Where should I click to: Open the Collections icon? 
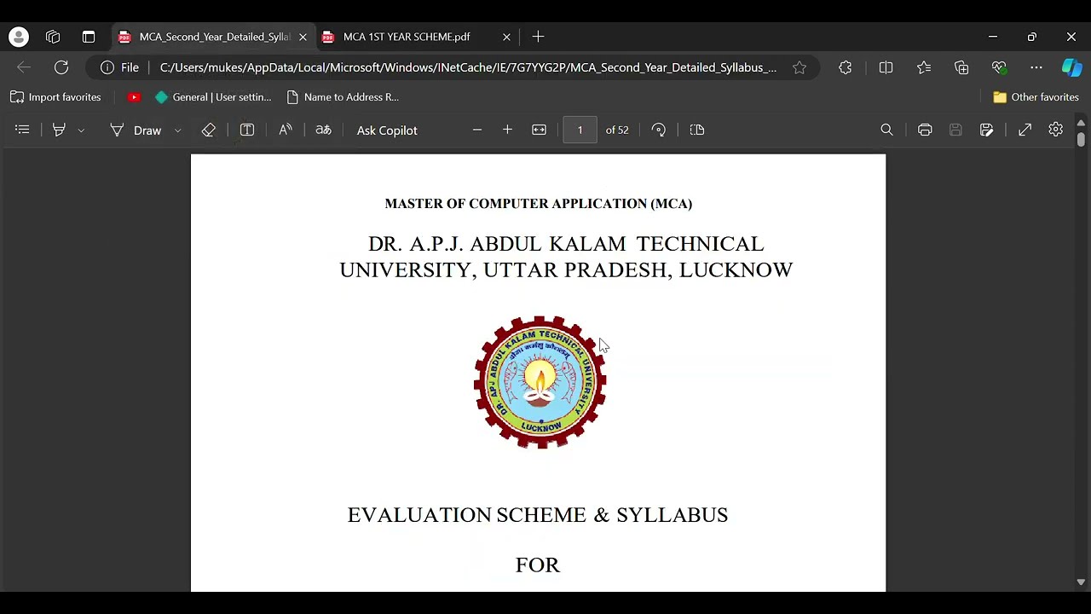pos(961,67)
